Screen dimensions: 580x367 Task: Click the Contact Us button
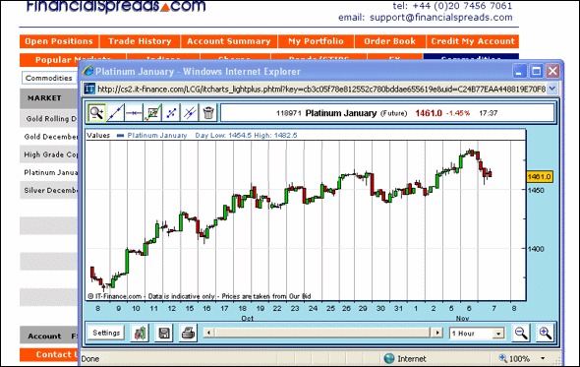[49, 354]
